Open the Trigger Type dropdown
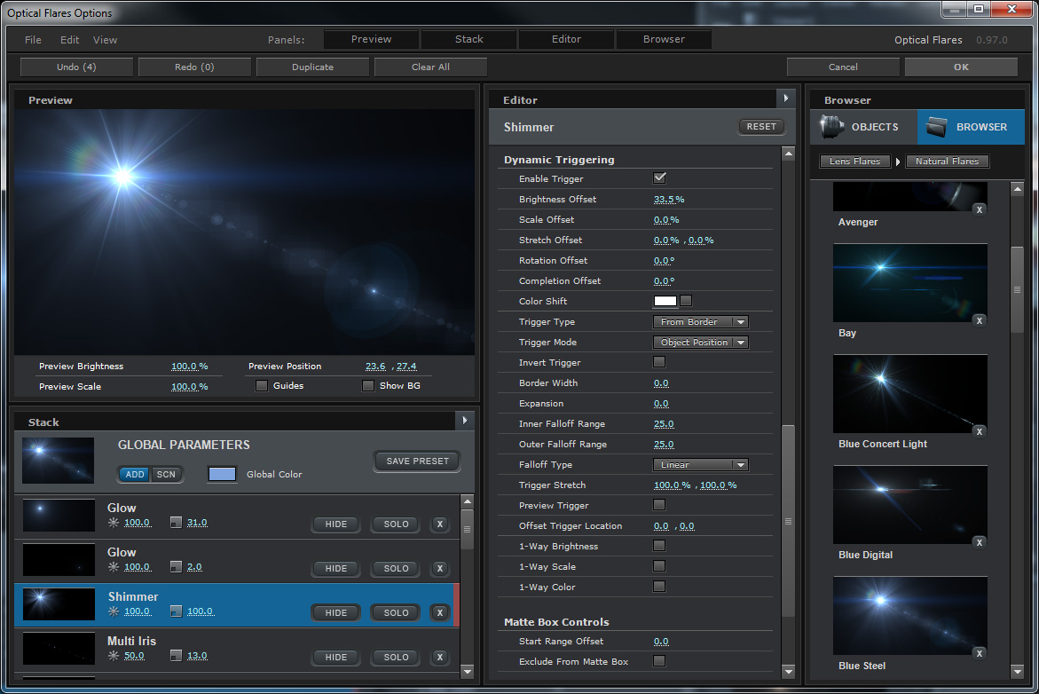This screenshot has width=1039, height=694. tap(700, 322)
